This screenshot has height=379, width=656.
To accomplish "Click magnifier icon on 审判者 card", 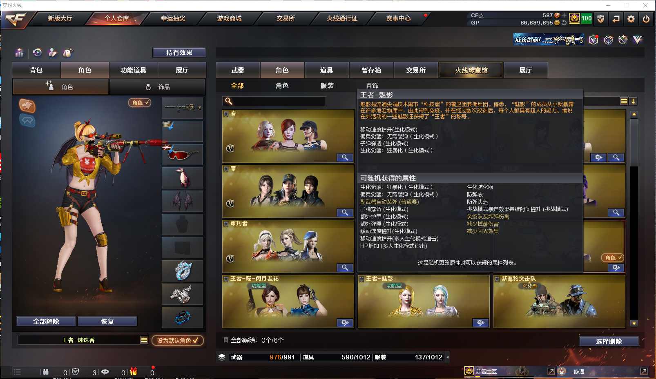I will 345,268.
